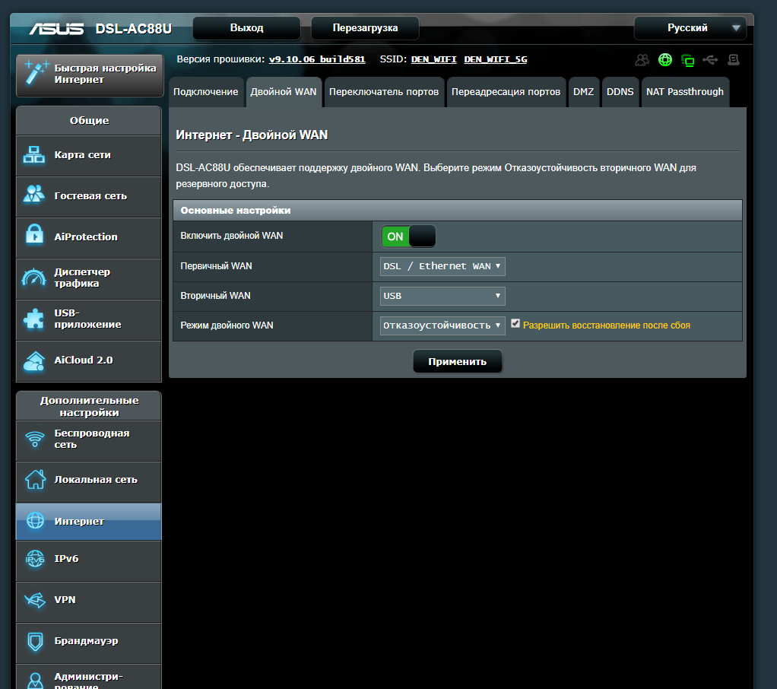The height and width of the screenshot is (689, 777).
Task: Open the Переадресация портов tab
Action: pos(506,92)
